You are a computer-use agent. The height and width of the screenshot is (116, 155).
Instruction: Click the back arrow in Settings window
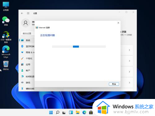[22, 13]
